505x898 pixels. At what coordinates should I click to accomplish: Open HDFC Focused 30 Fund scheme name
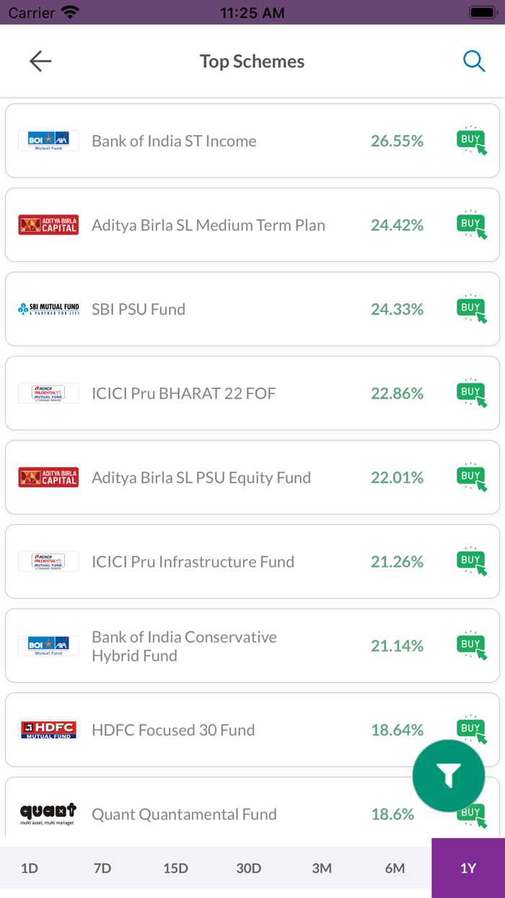173,730
